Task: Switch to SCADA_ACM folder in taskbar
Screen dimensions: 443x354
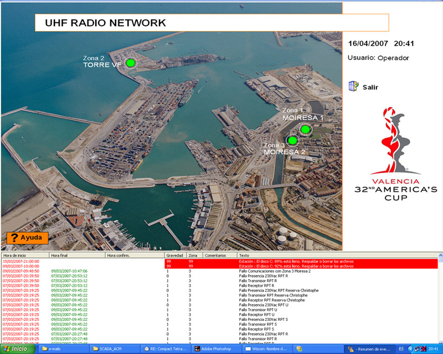Action: tap(113, 349)
